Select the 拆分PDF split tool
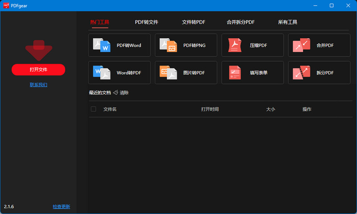Screen dimensions: 357x214 click(x=319, y=73)
